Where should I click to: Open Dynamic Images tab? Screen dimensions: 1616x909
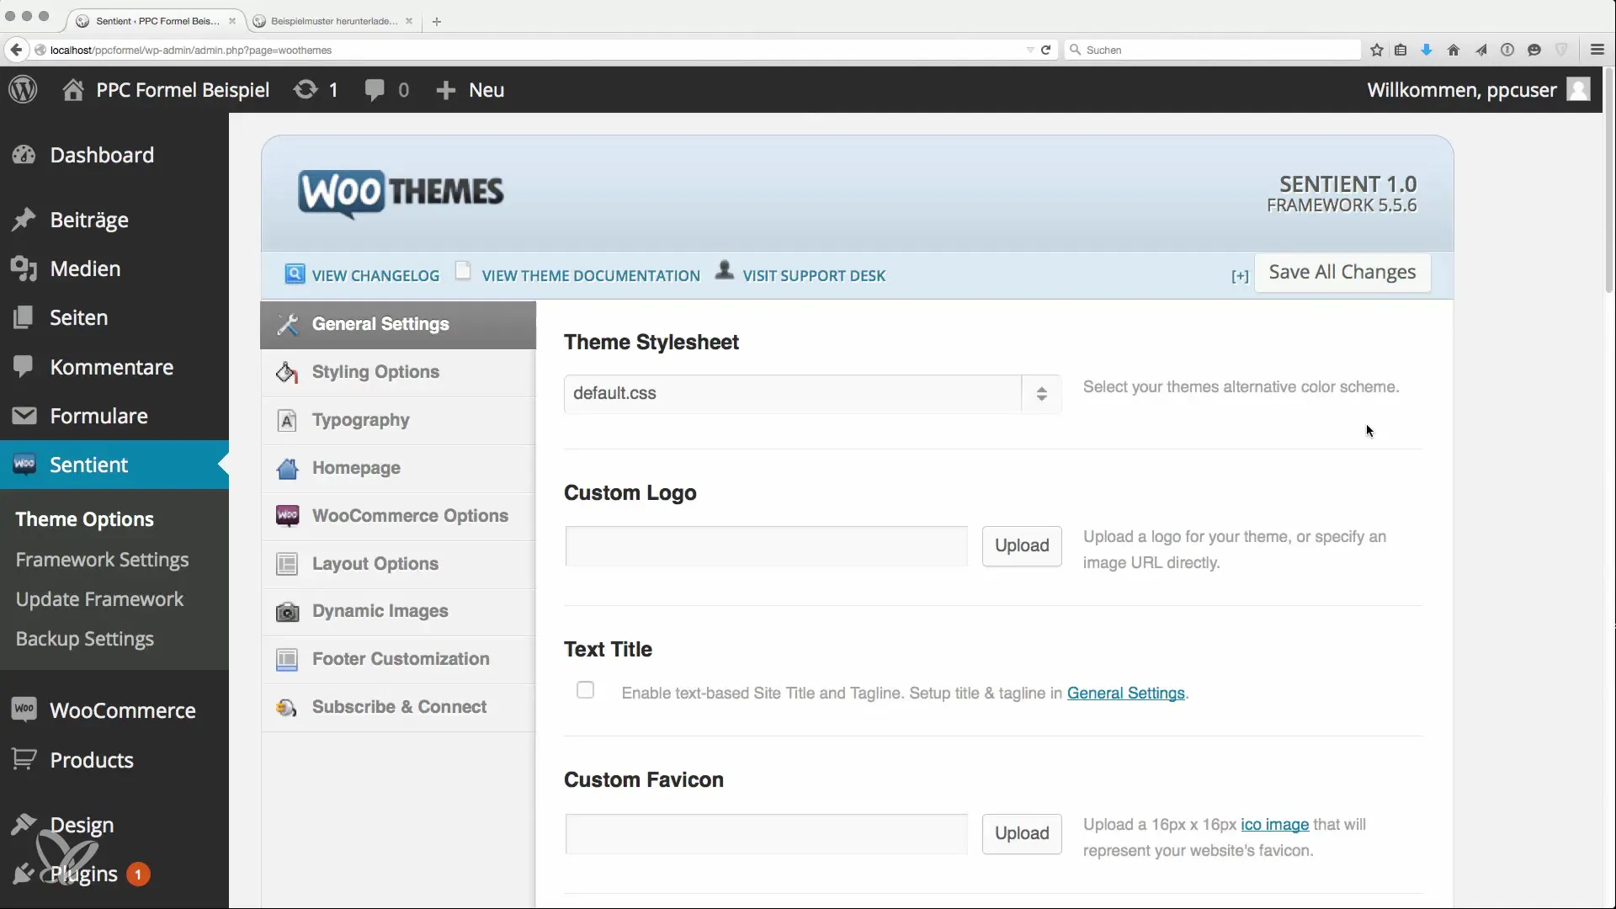click(x=398, y=612)
